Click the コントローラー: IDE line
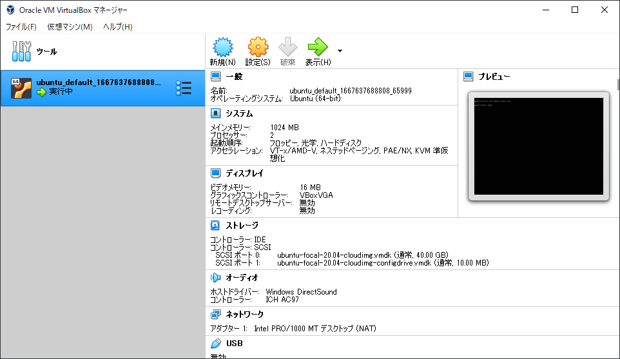Screen dimensions: 620x359 (x=238, y=240)
